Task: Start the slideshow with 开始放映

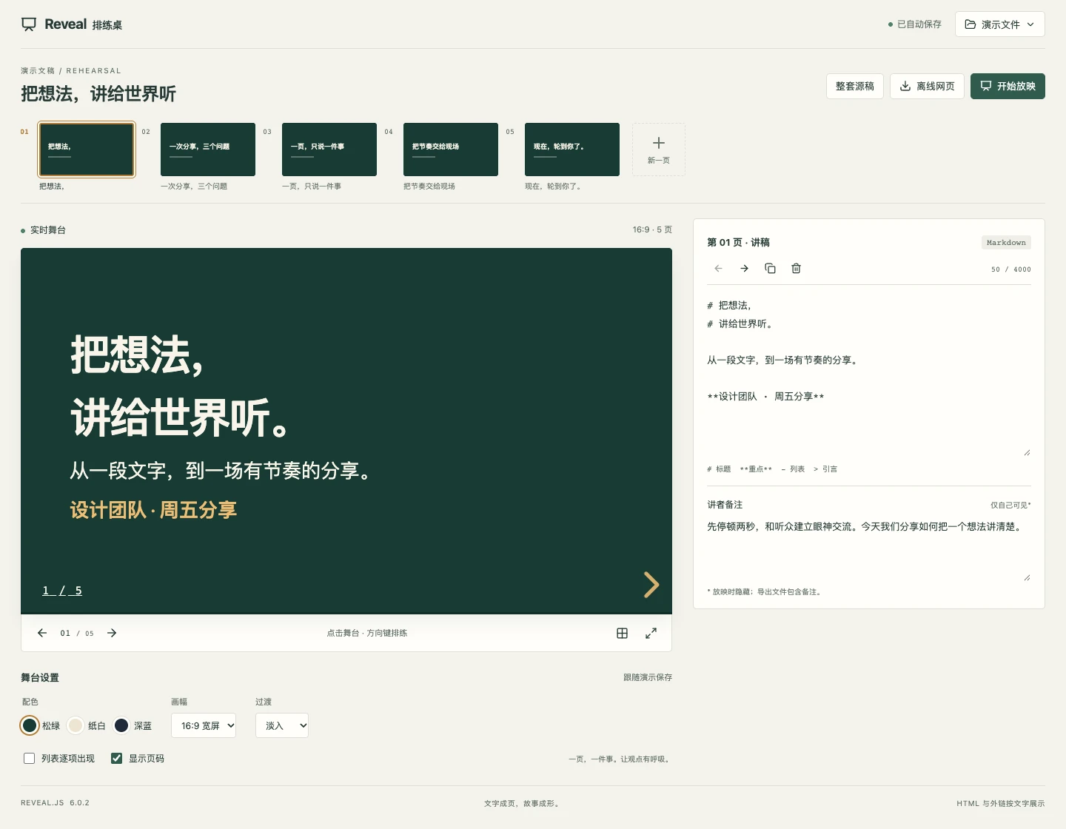Action: point(1008,86)
